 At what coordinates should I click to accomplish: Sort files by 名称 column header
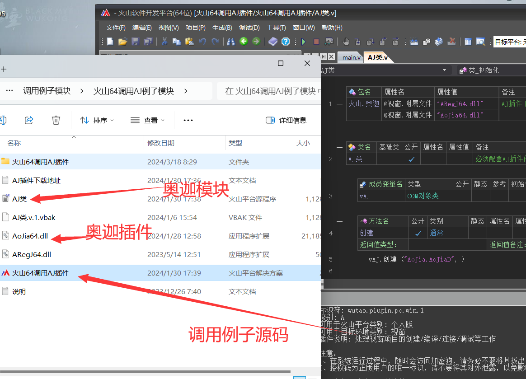14,143
